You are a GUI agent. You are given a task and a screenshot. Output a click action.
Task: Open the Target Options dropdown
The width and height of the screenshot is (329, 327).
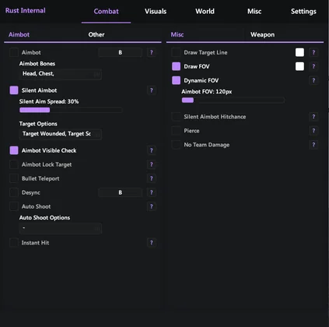tap(61, 134)
